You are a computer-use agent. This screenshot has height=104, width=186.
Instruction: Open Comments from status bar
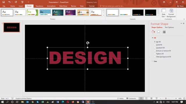[x=131, y=98]
